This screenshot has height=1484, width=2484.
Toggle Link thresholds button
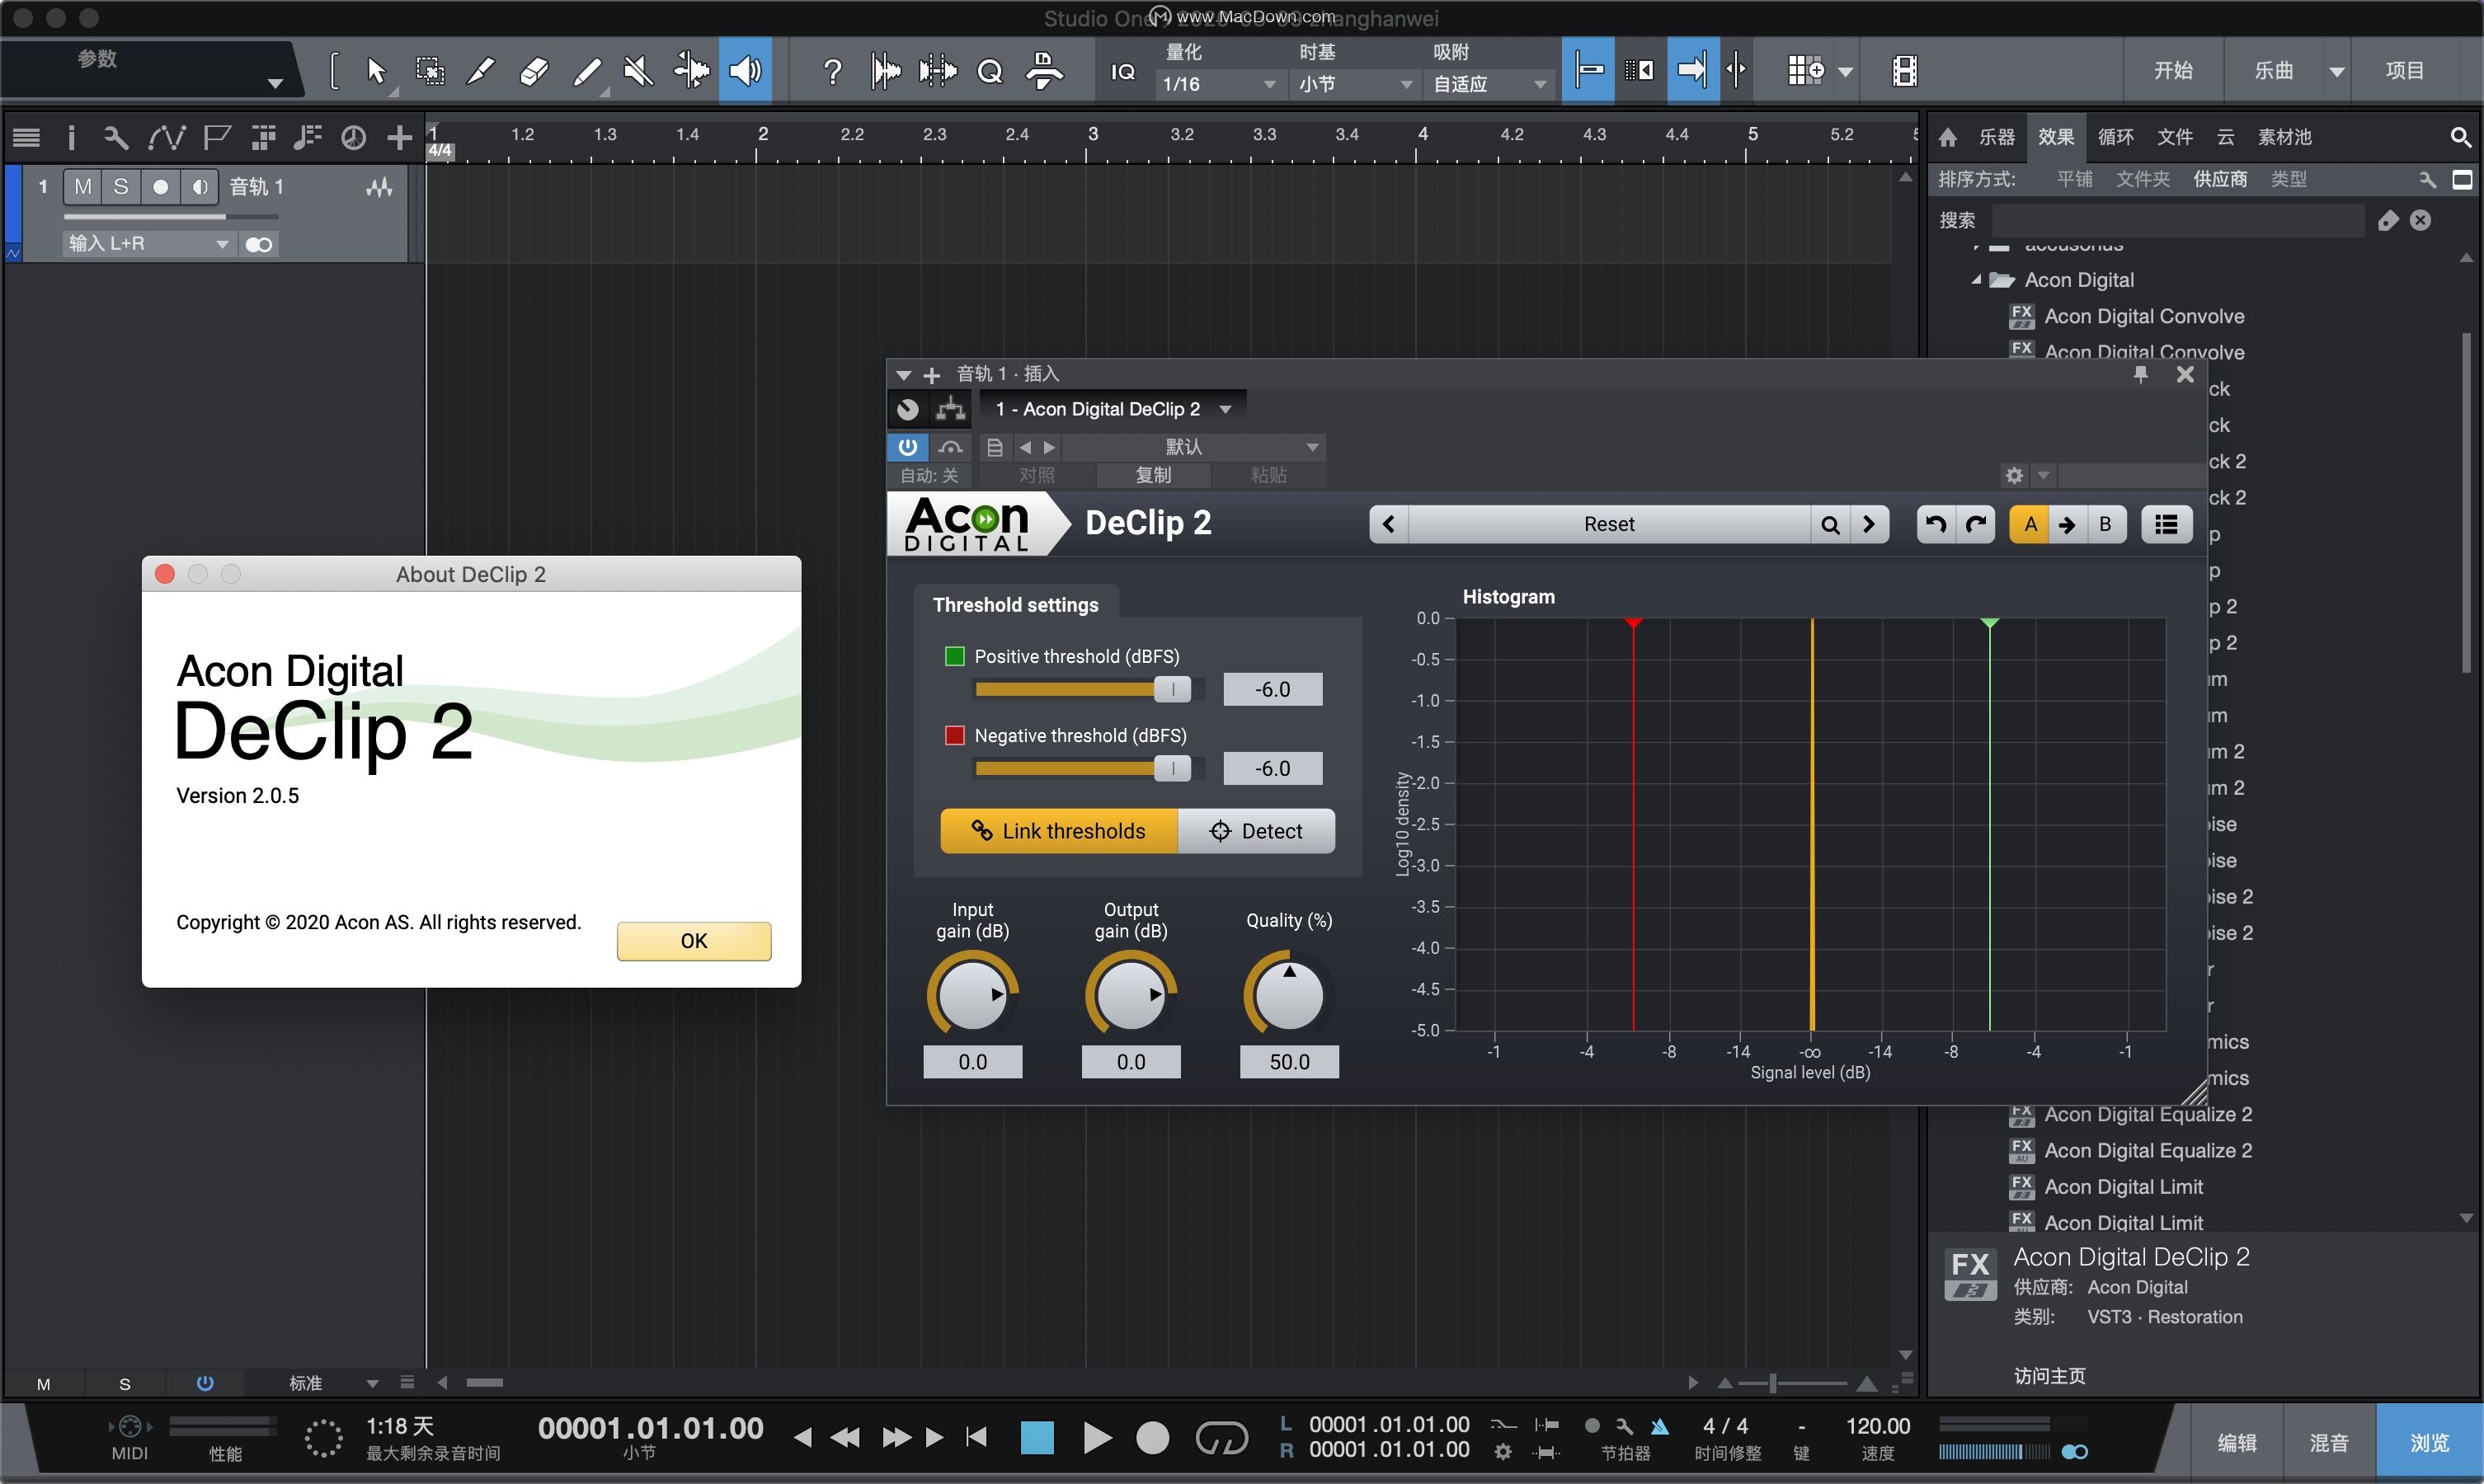[1059, 831]
